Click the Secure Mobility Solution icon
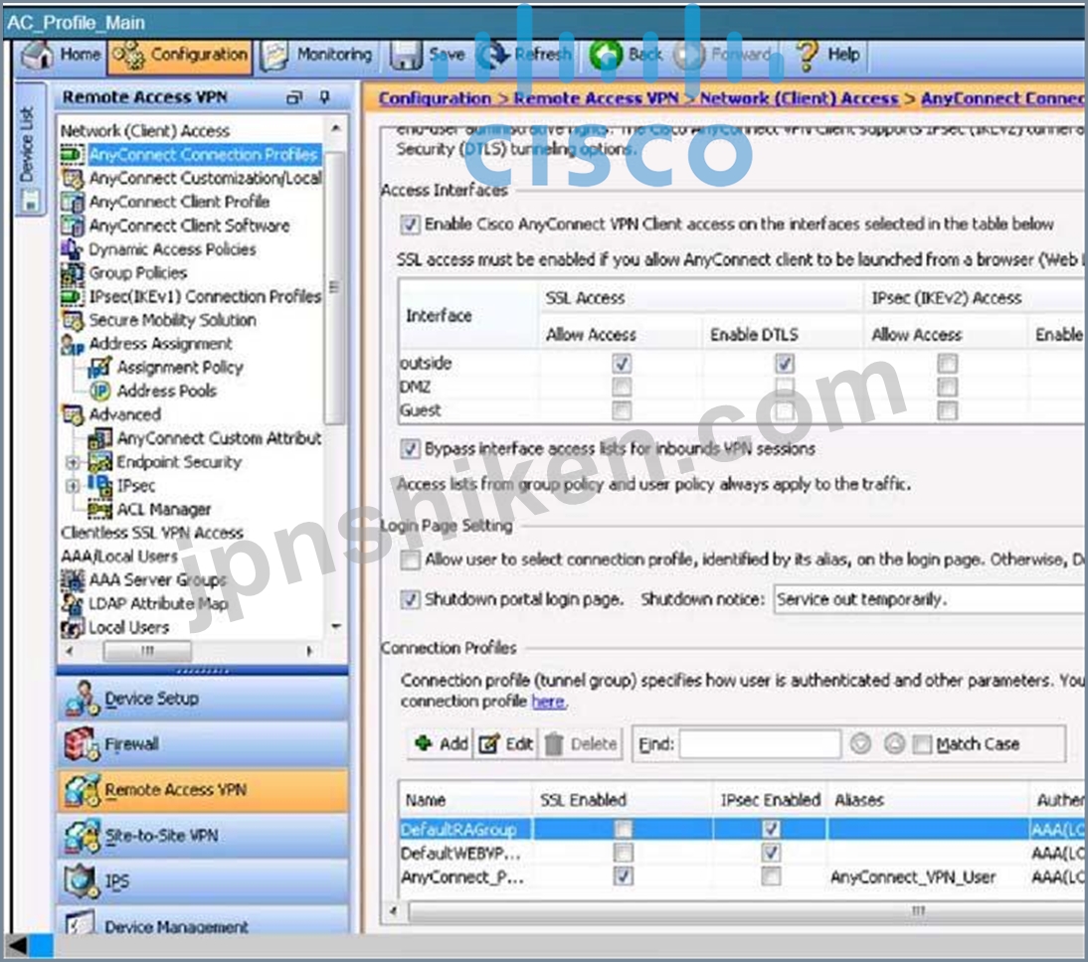 [x=73, y=320]
